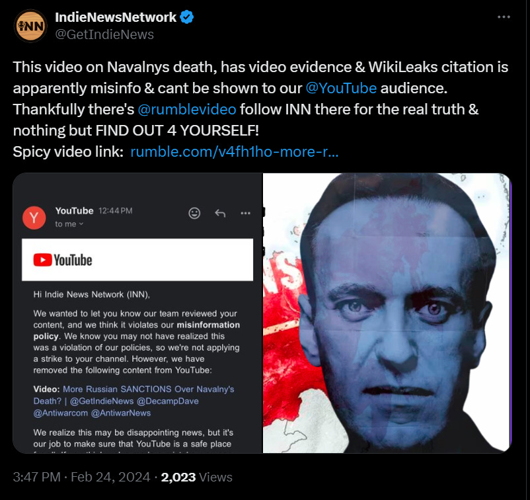
Task: Expand the 'to me' recipient dropdown
Action: (x=69, y=224)
